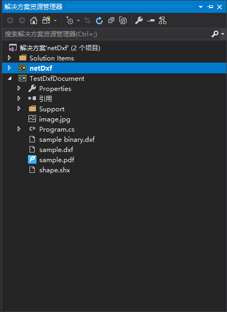
Task: Expand the Program.cs node
Action: click(x=19, y=129)
